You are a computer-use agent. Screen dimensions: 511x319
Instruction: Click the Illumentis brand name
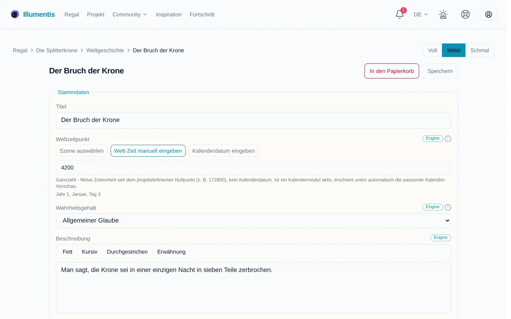coord(39,14)
